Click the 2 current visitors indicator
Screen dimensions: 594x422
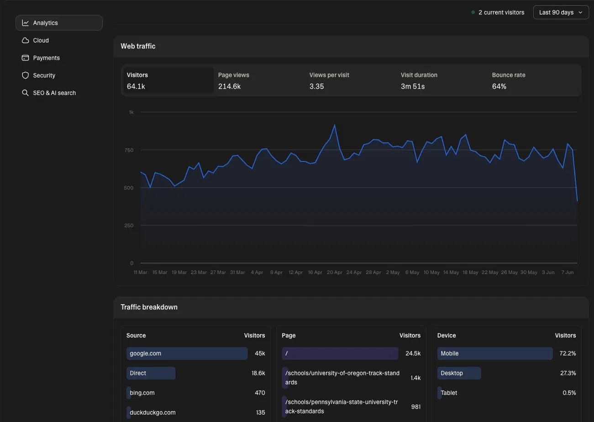coord(498,12)
